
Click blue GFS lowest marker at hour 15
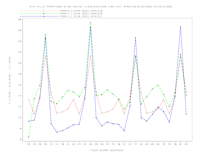coord(57,132)
